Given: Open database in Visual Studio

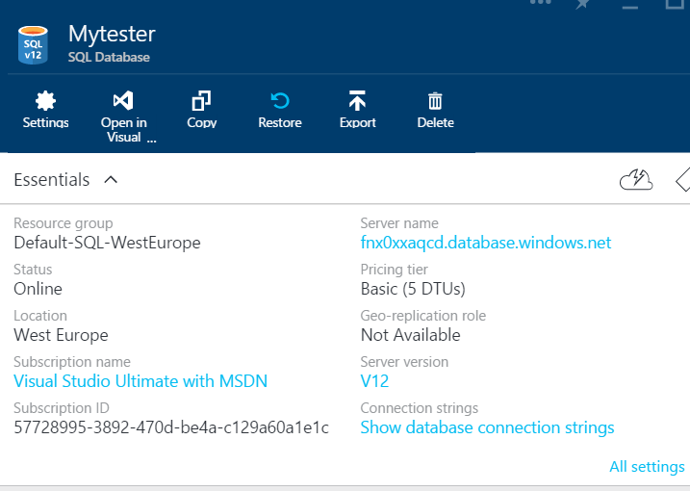Looking at the screenshot, I should pos(123,101).
